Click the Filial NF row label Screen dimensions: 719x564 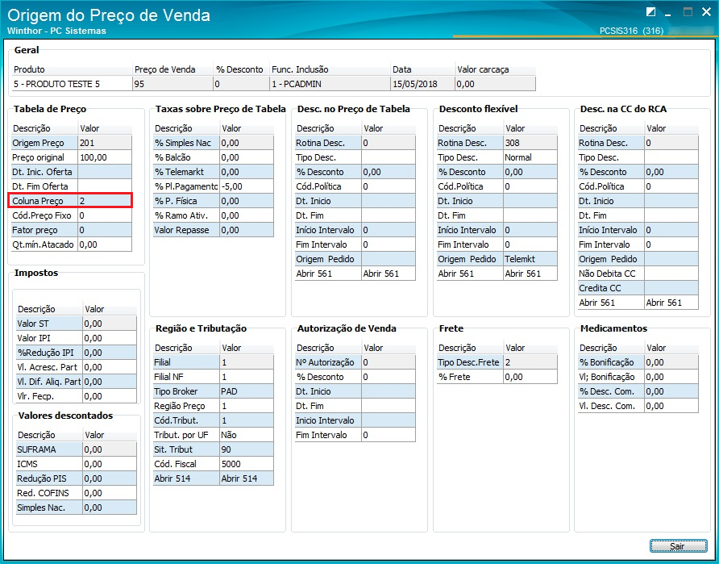coord(186,377)
